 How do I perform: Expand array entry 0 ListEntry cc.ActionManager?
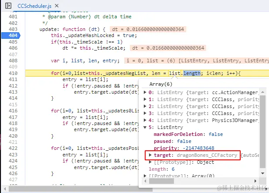point(145,92)
